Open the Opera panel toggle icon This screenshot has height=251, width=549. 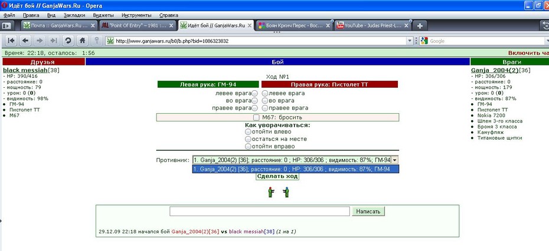6,25
